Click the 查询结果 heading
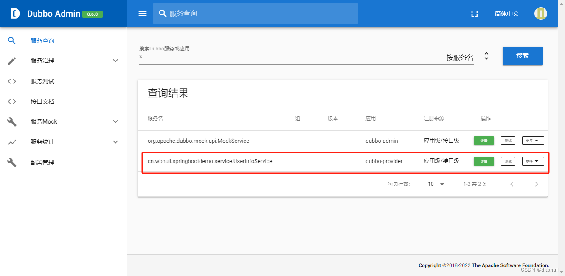Image resolution: width=565 pixels, height=276 pixels. tap(168, 93)
